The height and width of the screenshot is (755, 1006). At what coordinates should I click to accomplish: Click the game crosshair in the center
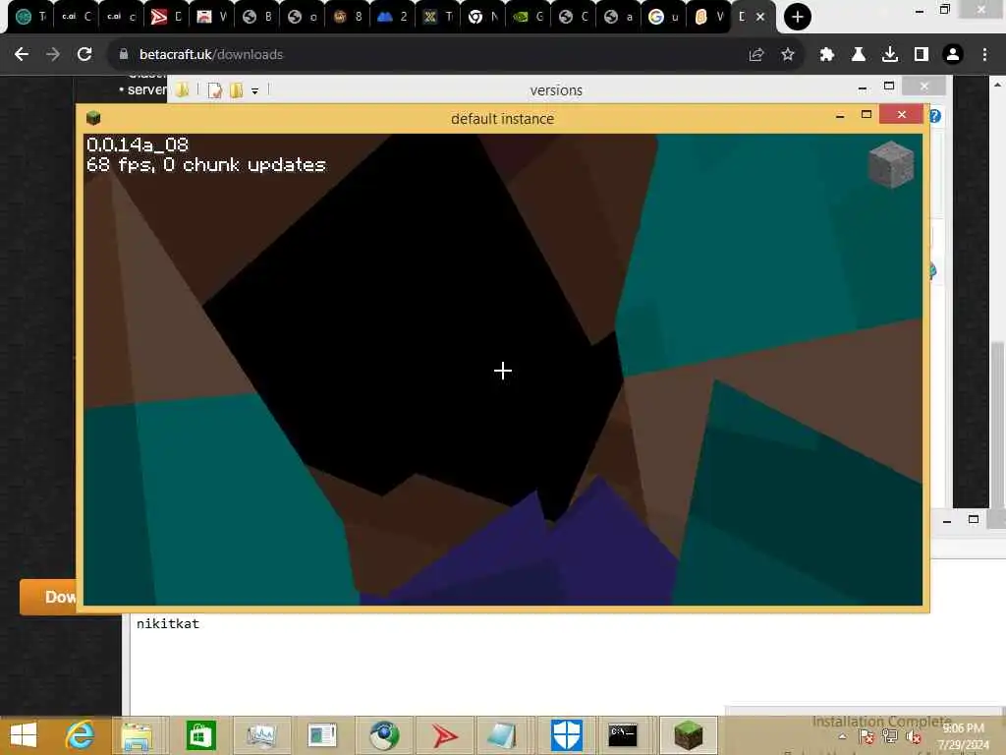503,371
